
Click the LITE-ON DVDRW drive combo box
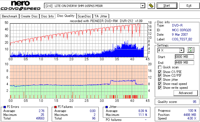point(95,6)
